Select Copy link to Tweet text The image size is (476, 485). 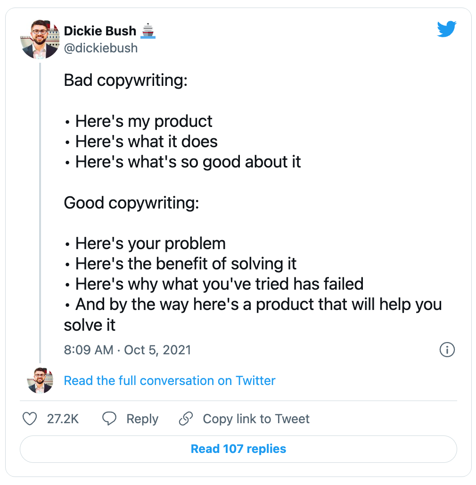[256, 419]
